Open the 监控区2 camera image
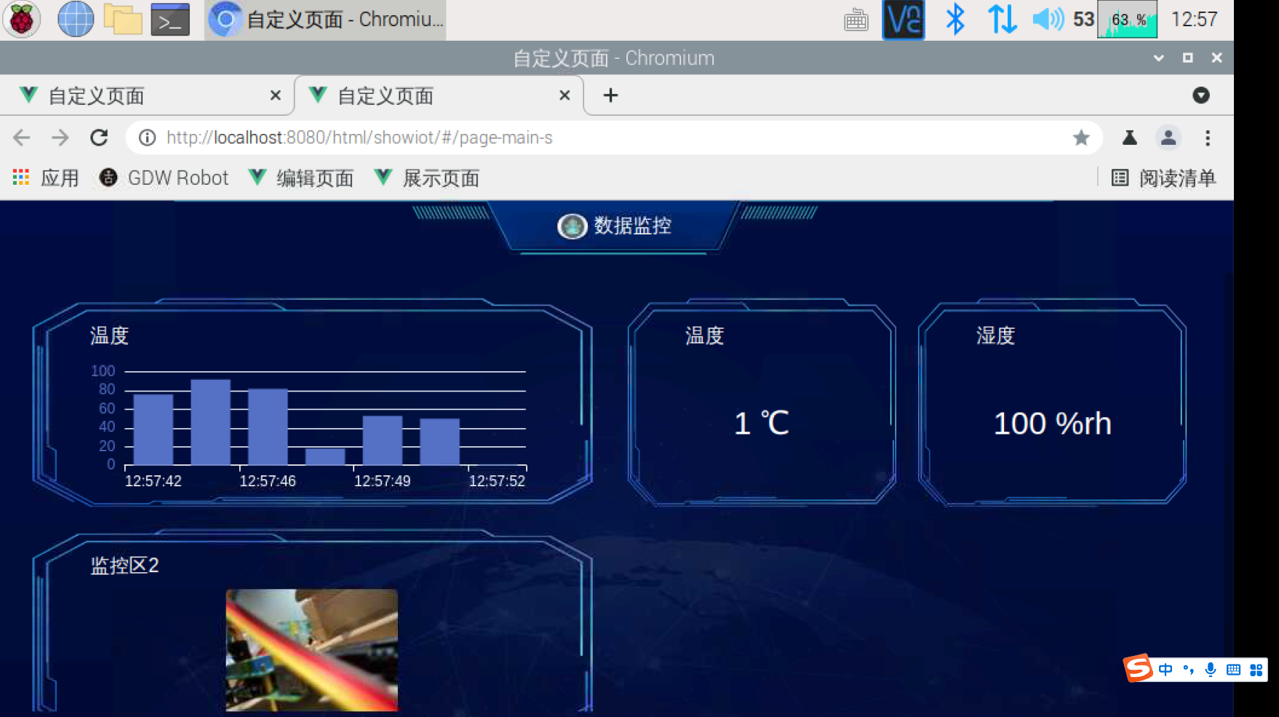The image size is (1279, 717). tap(312, 650)
